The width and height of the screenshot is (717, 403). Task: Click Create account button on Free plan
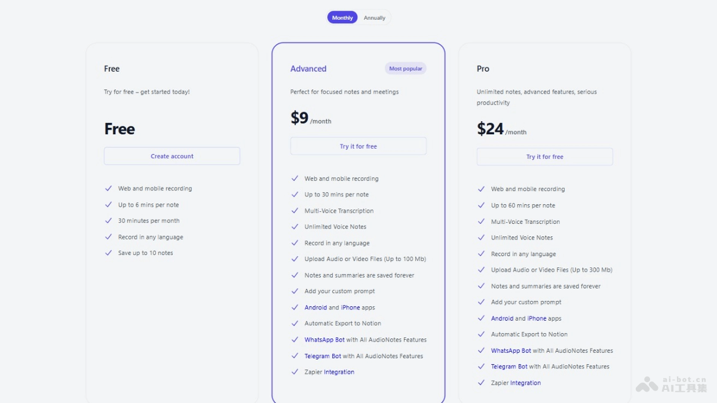tap(172, 156)
